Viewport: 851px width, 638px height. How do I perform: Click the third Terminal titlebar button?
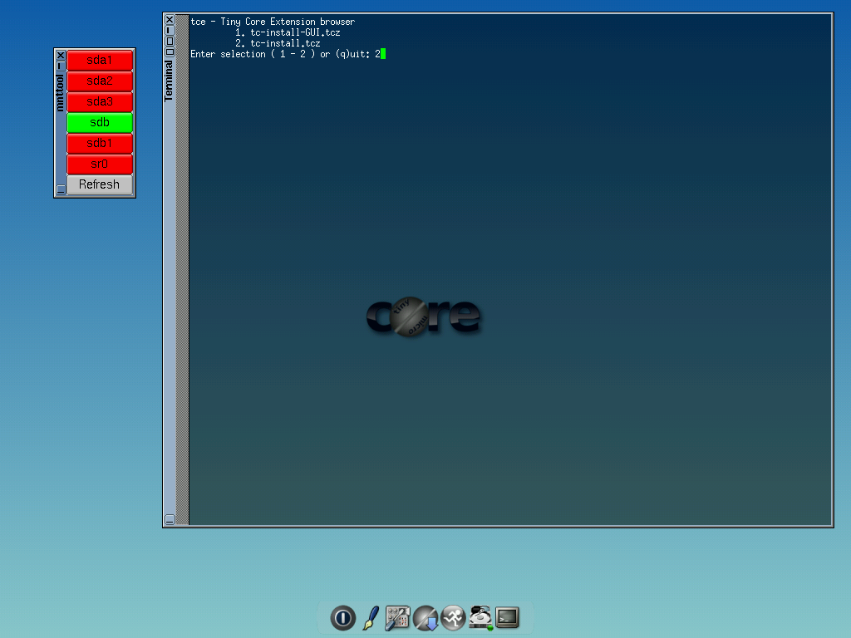click(170, 42)
